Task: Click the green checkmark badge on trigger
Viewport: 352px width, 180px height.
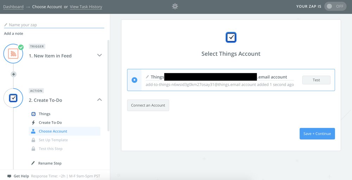Action: (x=21, y=47)
